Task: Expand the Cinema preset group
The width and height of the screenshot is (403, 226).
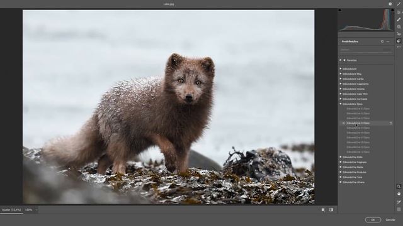Action: pyautogui.click(x=341, y=89)
